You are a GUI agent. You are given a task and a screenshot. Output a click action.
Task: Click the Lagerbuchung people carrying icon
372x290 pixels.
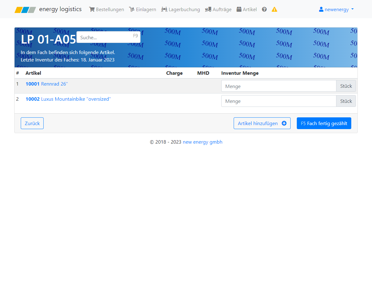click(164, 9)
